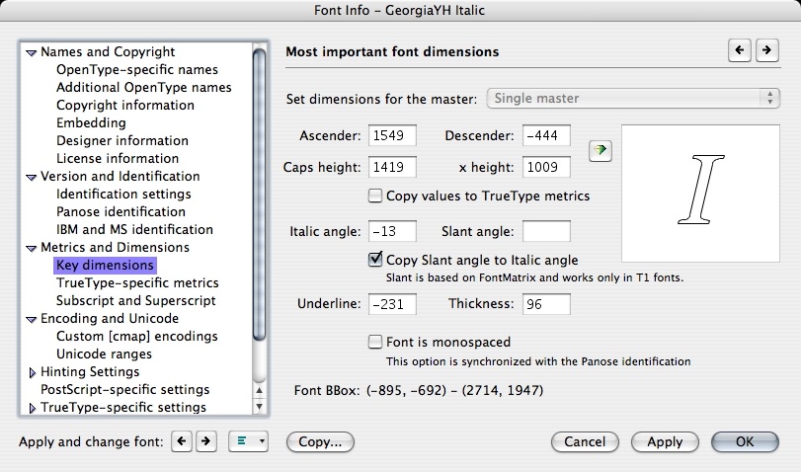Go to next page with top-right right arrow
Screen dimensions: 801x472
point(766,50)
